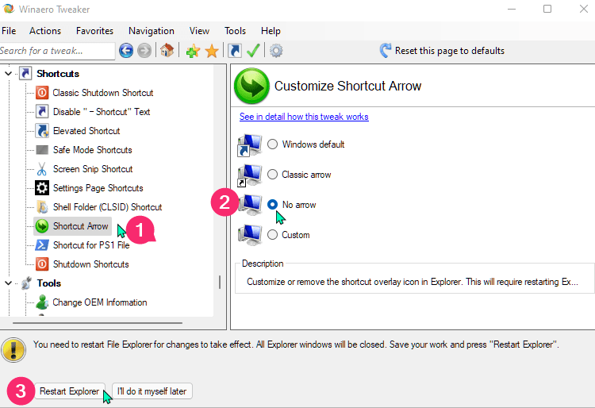Click the shortcut arrow toolbar icon

[x=235, y=51]
